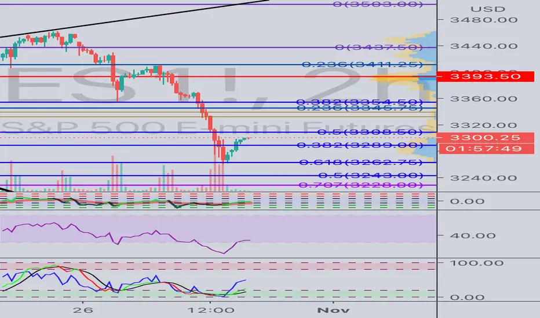Image resolution: width=540 pixels, height=318 pixels.
Task: Click the USD currency label on price axis
Action: (x=488, y=9)
